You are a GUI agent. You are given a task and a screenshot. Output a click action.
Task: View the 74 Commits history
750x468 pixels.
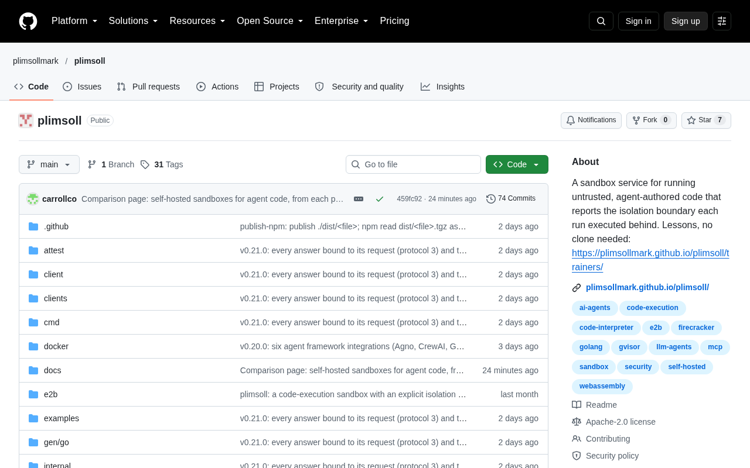click(511, 199)
